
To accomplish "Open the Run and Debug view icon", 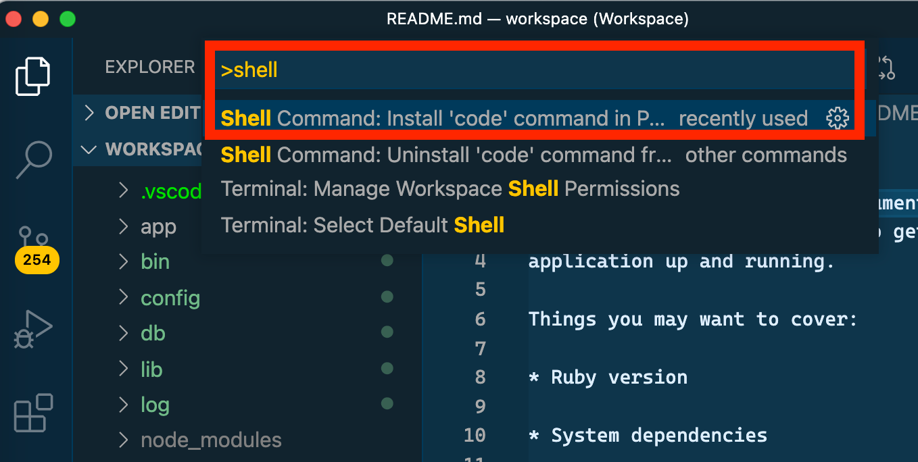I will [33, 330].
